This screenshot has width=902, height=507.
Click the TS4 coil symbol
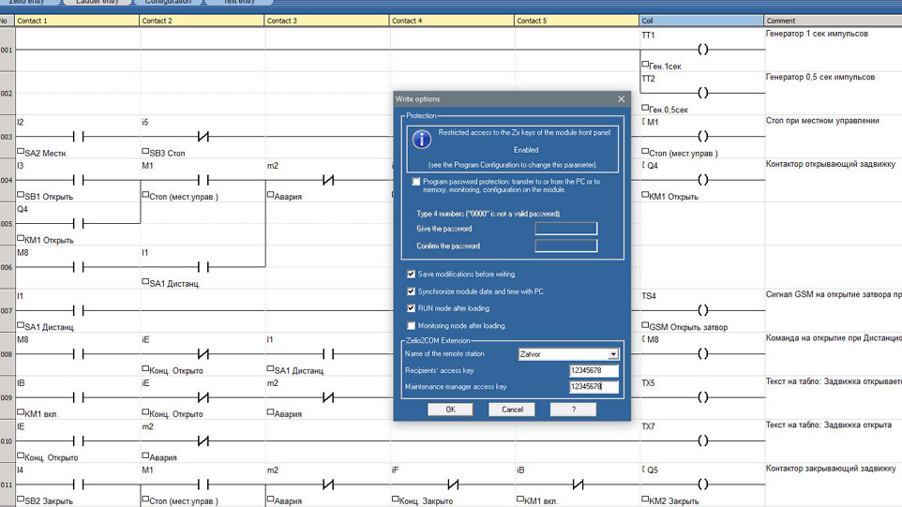[x=702, y=310]
